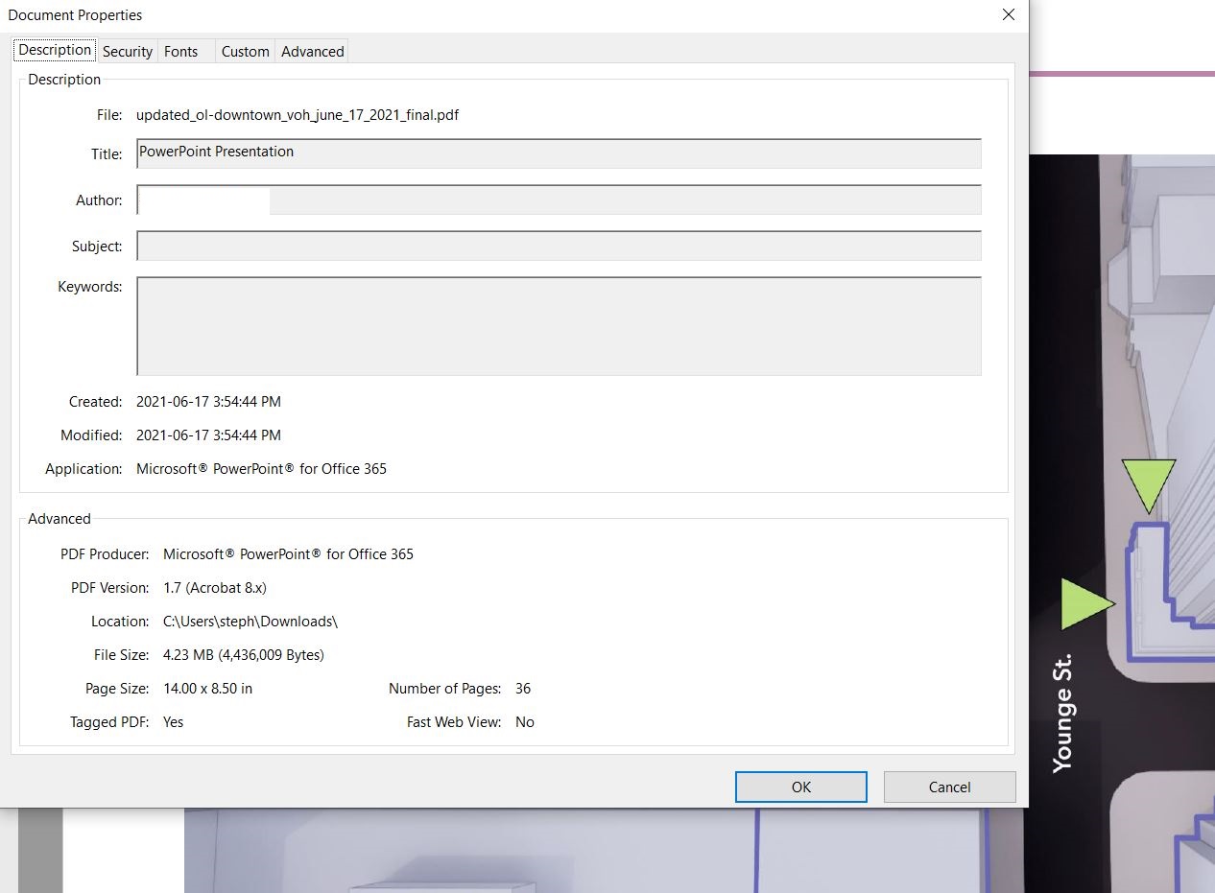Image resolution: width=1215 pixels, height=893 pixels.
Task: Click the green right-pointing triangle marker
Action: 1085,604
